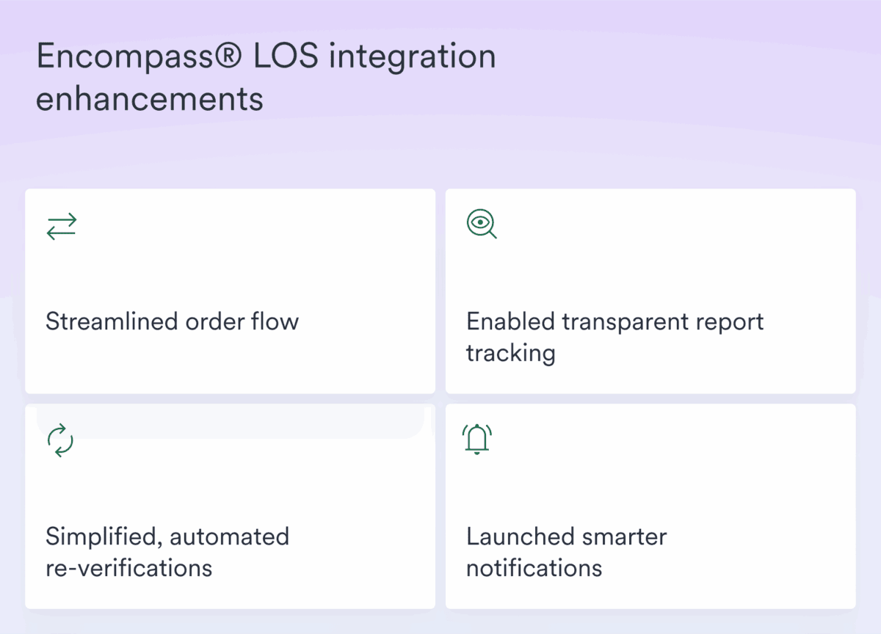Image resolution: width=881 pixels, height=634 pixels.
Task: Click the double-arrow order flow icon
Action: [x=62, y=225]
